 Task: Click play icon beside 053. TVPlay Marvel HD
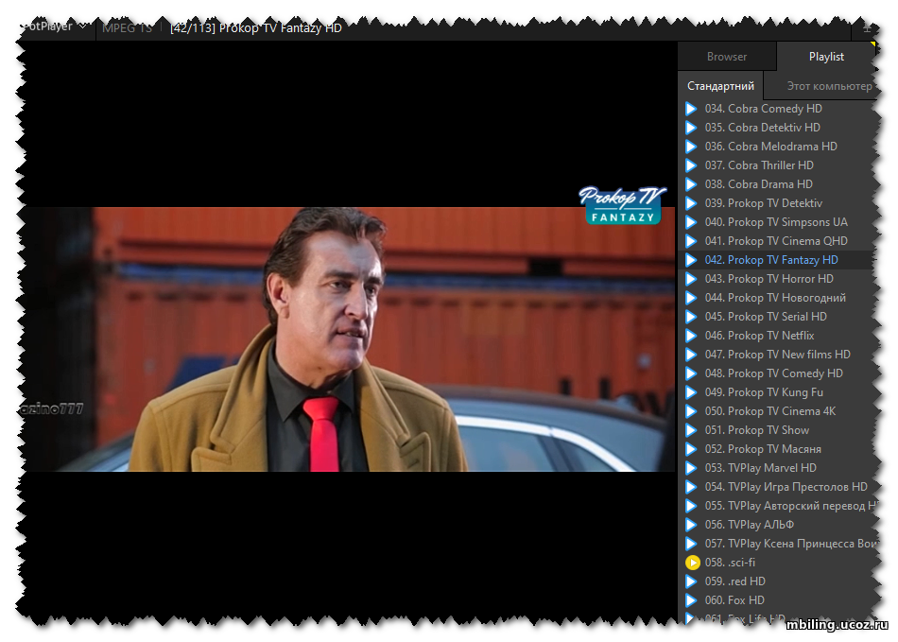(691, 468)
